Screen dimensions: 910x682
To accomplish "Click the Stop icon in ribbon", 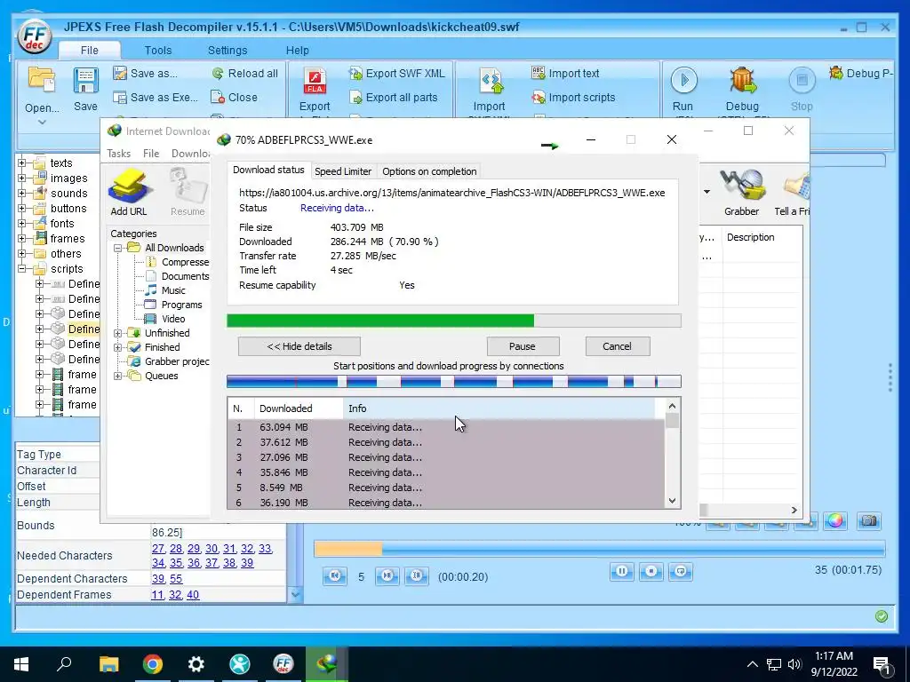I will coord(802,80).
